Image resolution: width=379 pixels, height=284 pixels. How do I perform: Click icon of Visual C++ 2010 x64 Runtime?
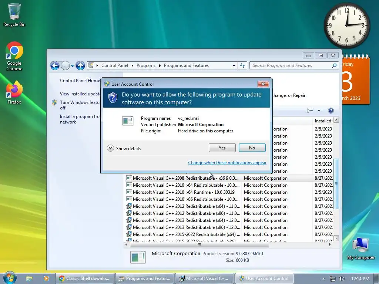pos(129,192)
